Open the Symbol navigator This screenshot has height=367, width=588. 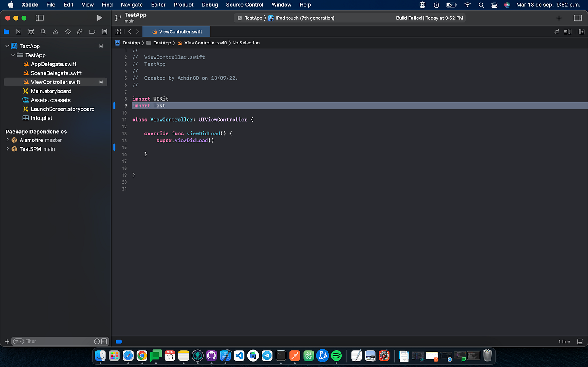pos(31,31)
